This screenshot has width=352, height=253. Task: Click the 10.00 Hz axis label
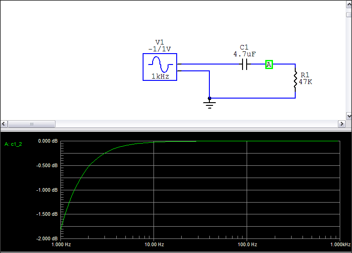click(x=154, y=244)
